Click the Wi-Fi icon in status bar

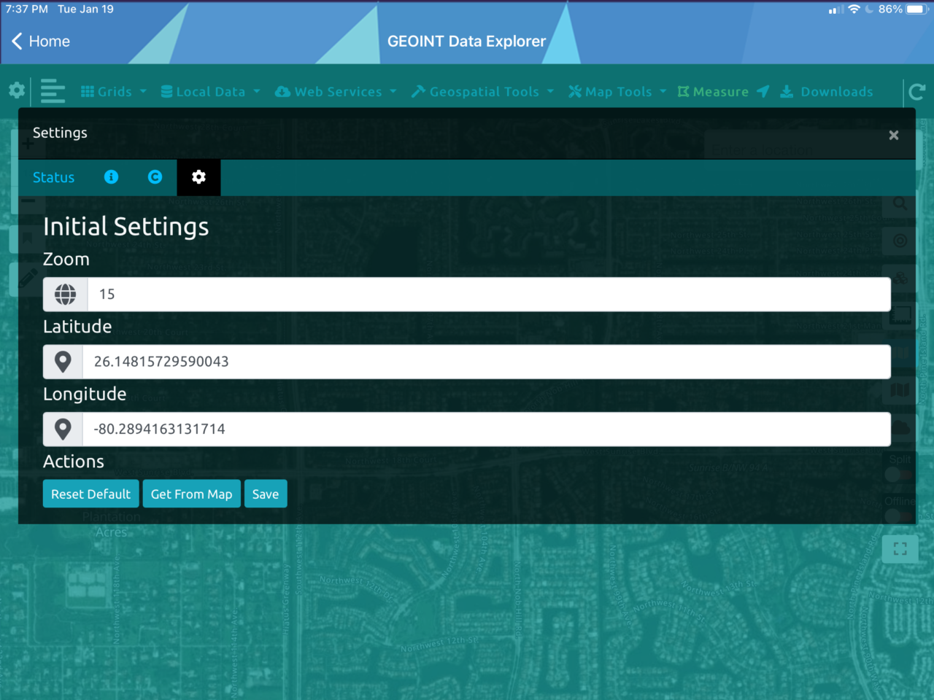point(854,9)
